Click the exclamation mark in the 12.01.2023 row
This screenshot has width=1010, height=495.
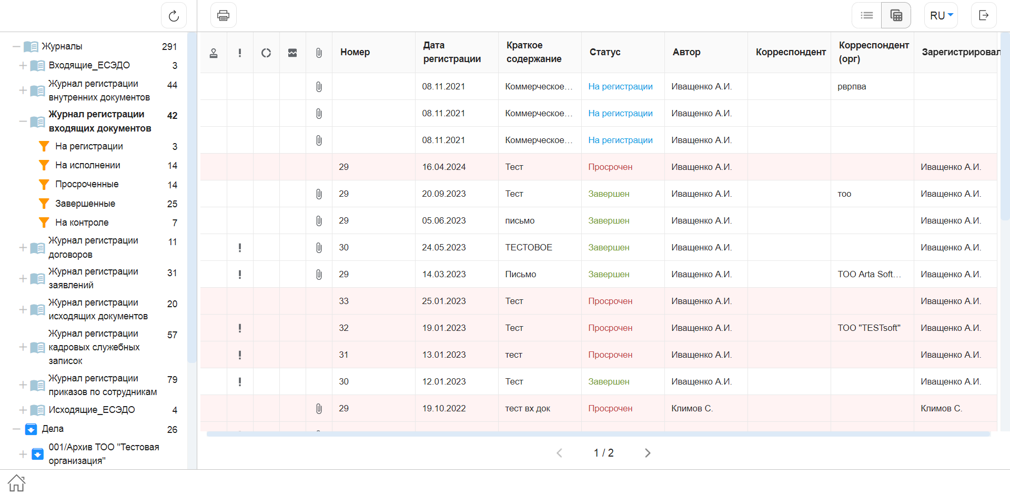pos(240,382)
